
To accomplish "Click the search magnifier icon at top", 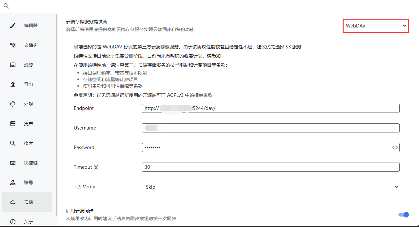I will tap(6, 6).
